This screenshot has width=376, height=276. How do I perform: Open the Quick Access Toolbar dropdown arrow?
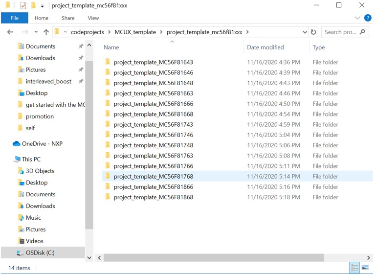click(43, 6)
